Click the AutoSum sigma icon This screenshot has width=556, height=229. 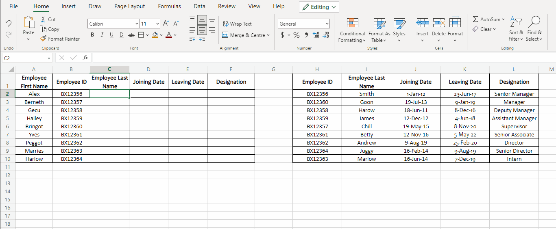475,19
